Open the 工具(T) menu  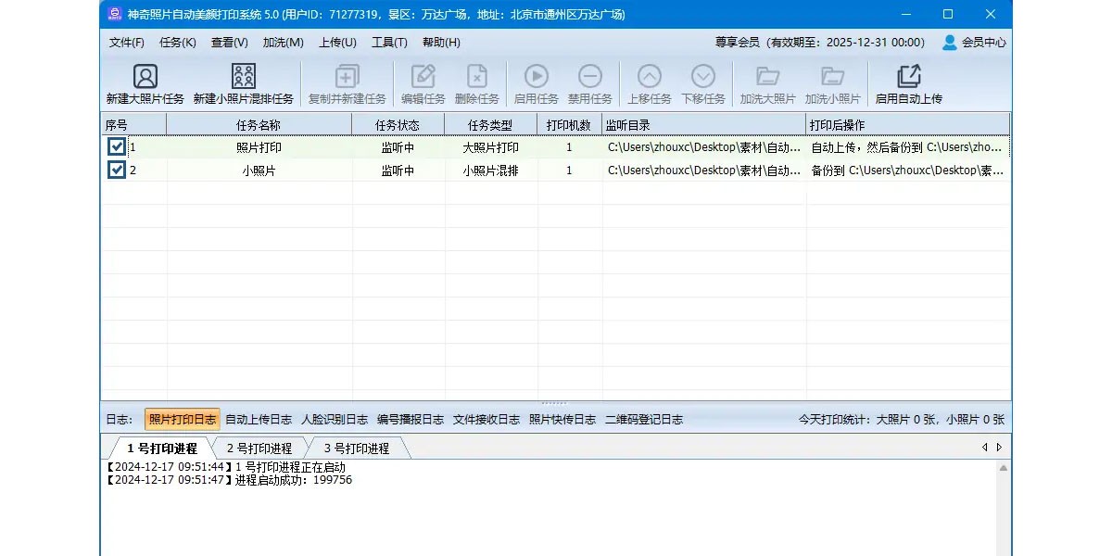coord(389,43)
